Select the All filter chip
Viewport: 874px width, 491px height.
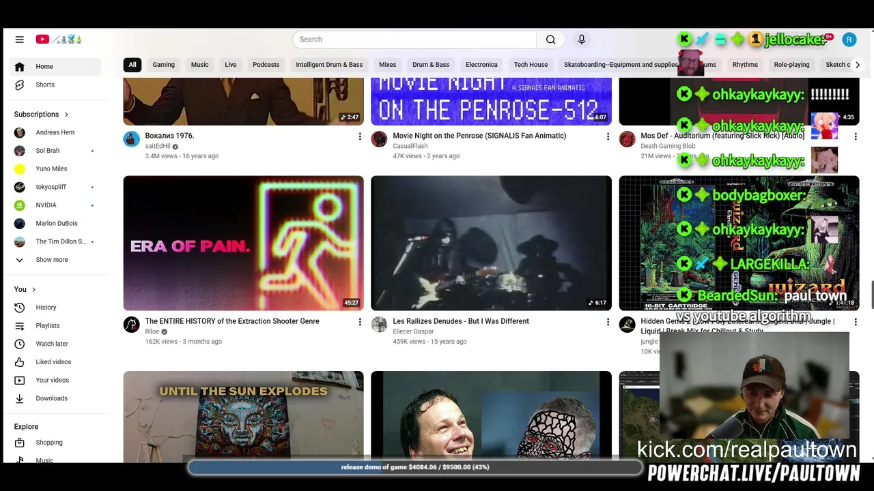click(132, 65)
